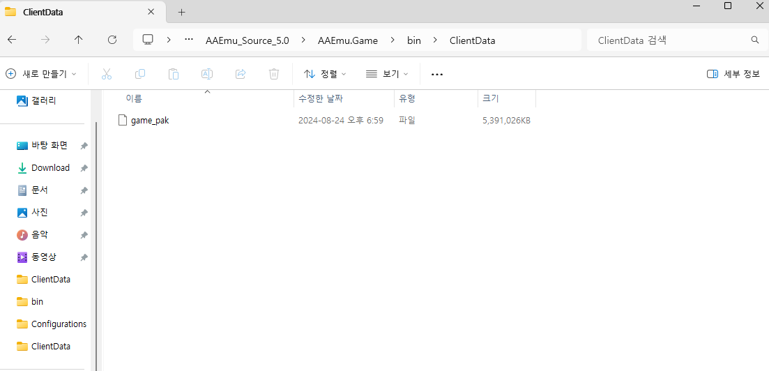Open Gallery (갤러리) in the sidebar

[x=37, y=100]
